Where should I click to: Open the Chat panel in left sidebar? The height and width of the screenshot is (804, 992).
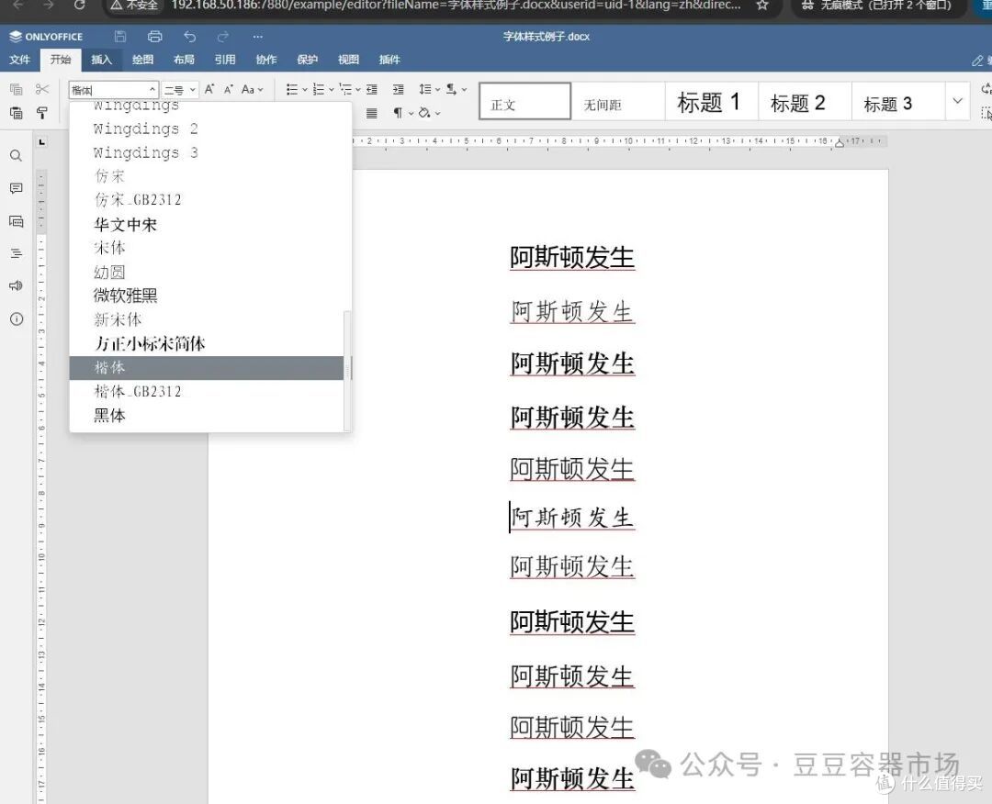(x=17, y=221)
